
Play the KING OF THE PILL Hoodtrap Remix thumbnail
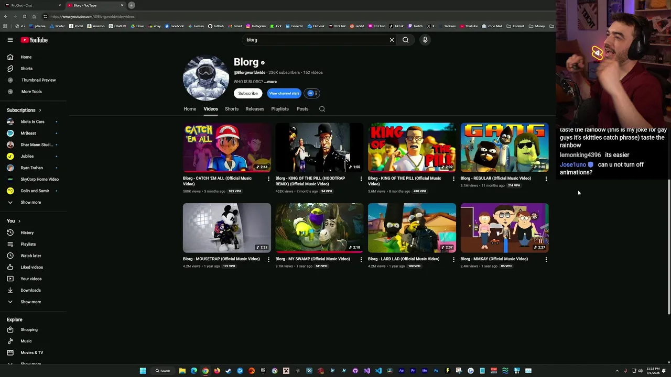[x=319, y=147]
